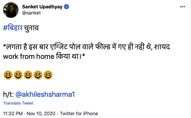
Task: Open the 11:32 PM timestamp
Action: (12, 114)
